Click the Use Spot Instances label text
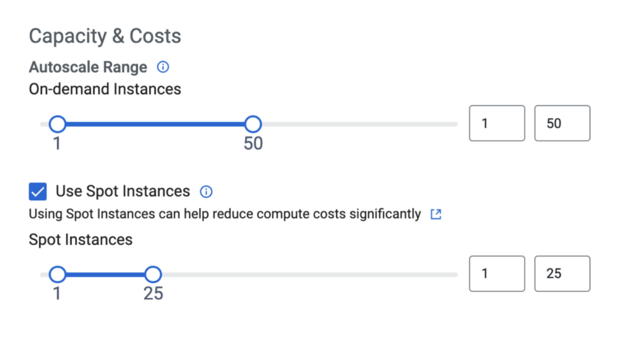This screenshot has width=627, height=341. click(x=122, y=191)
